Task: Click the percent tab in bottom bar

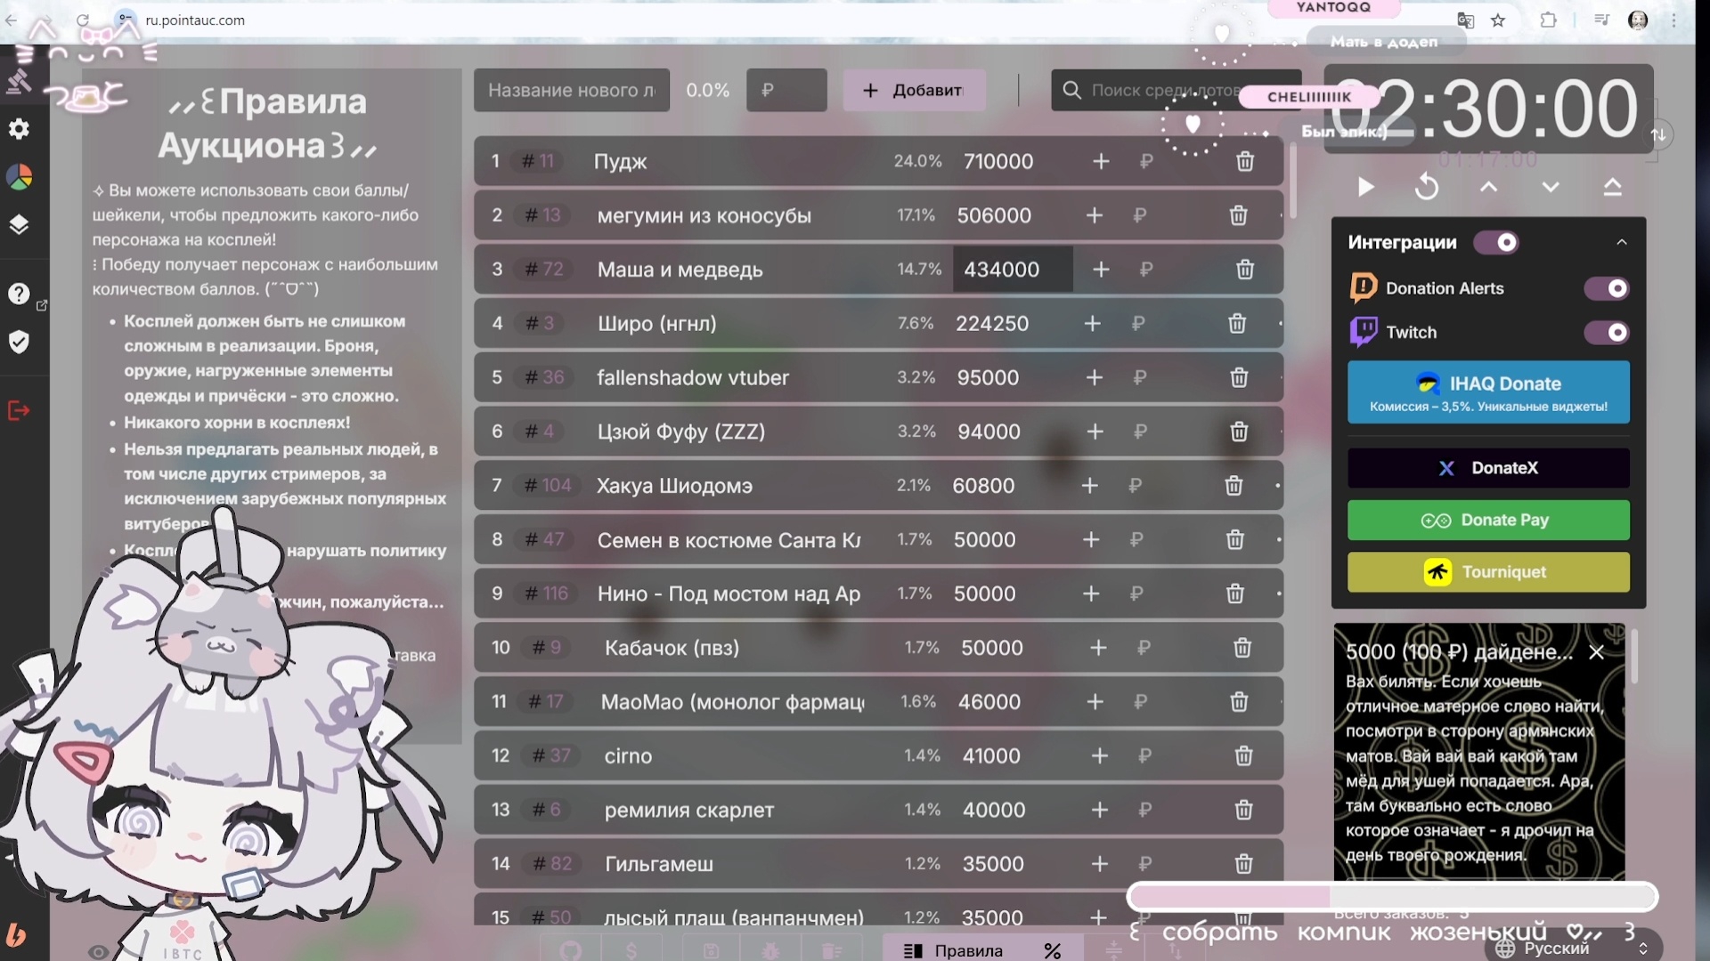Action: click(1052, 950)
